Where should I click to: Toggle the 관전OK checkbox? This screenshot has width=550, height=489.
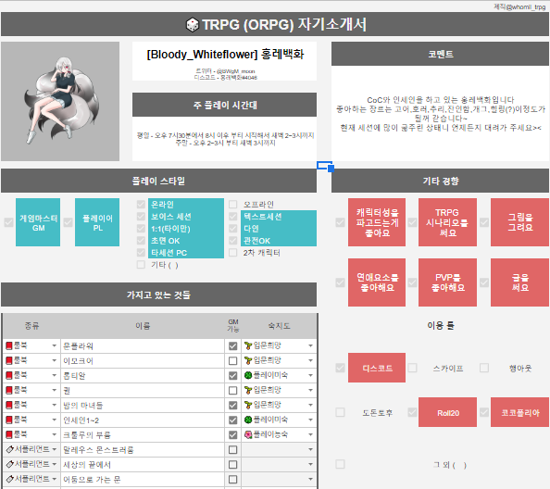click(x=233, y=241)
